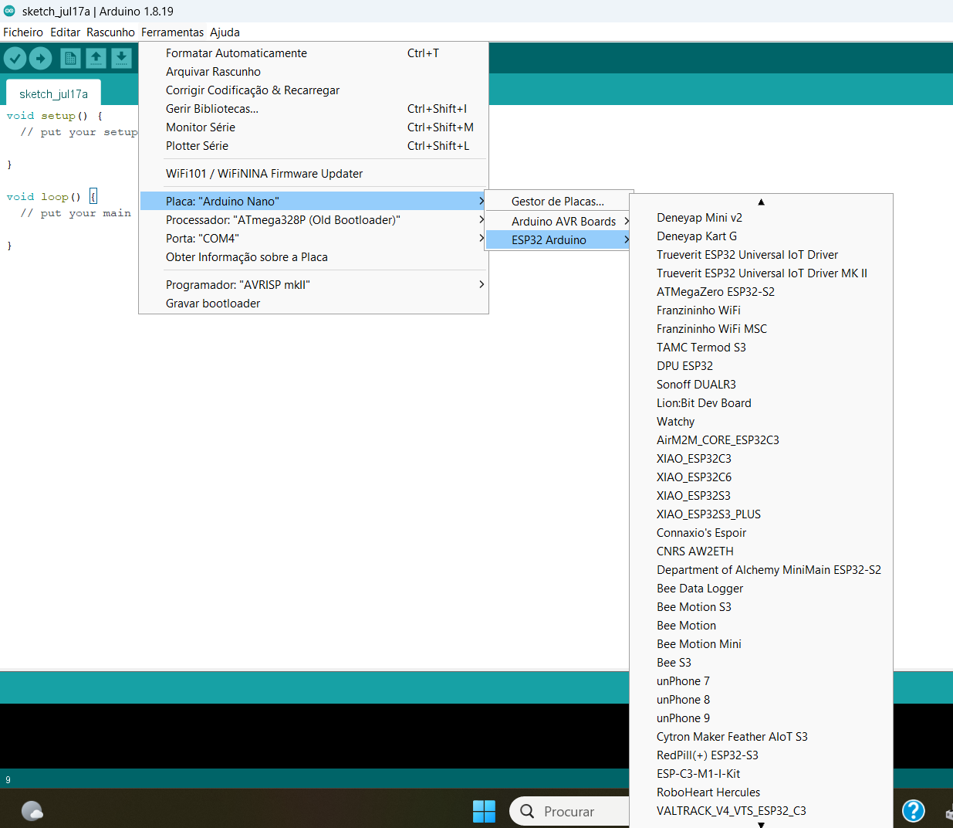The height and width of the screenshot is (828, 953).
Task: Choose the XIAO_ESP32C3 board
Action: (694, 459)
